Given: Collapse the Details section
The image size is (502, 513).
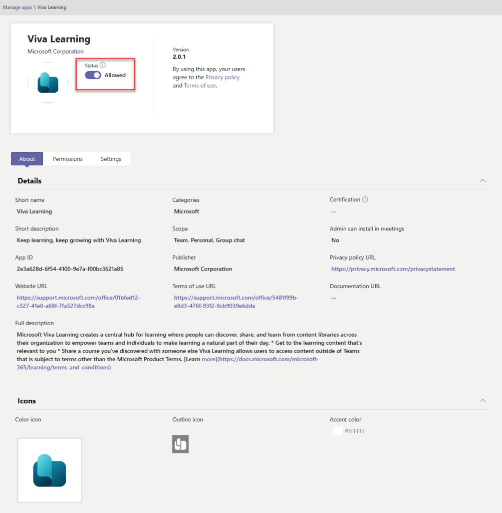Looking at the screenshot, I should tap(482, 180).
